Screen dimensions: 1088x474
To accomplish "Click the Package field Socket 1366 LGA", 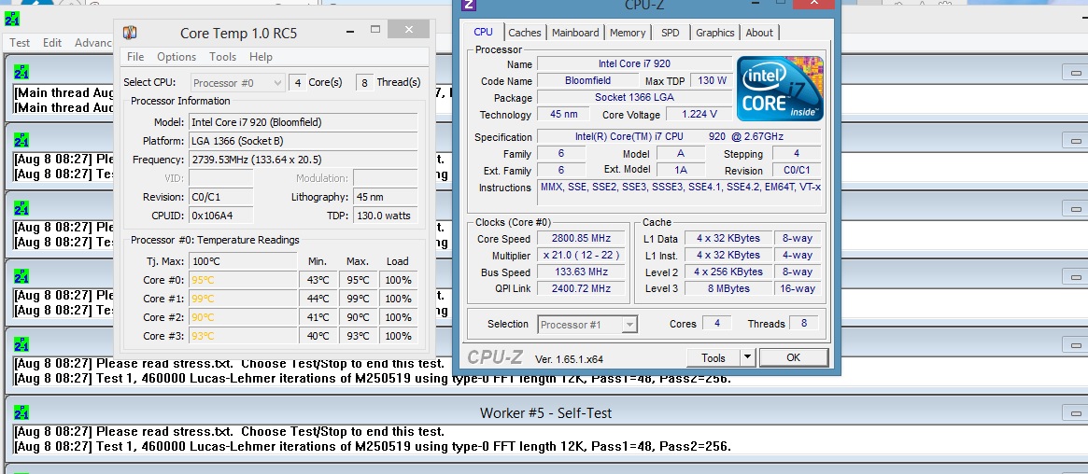I will (634, 98).
